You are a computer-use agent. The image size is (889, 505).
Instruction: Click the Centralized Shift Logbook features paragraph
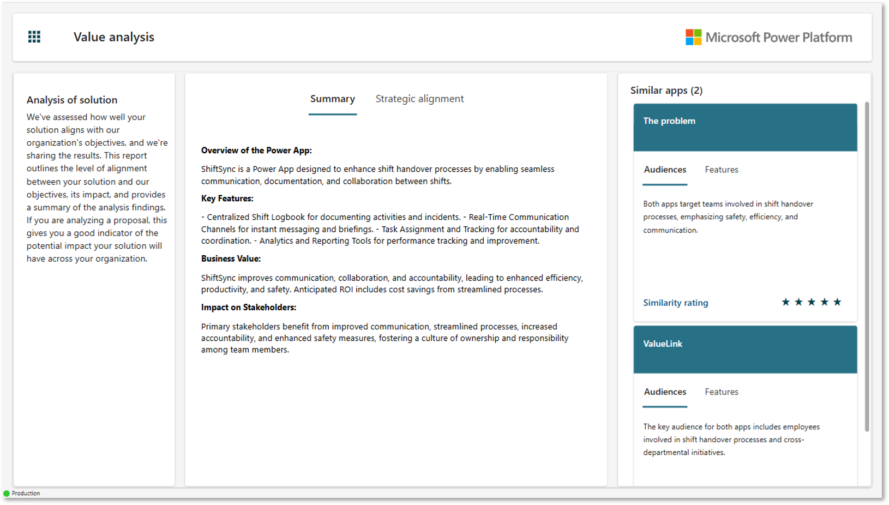[390, 229]
